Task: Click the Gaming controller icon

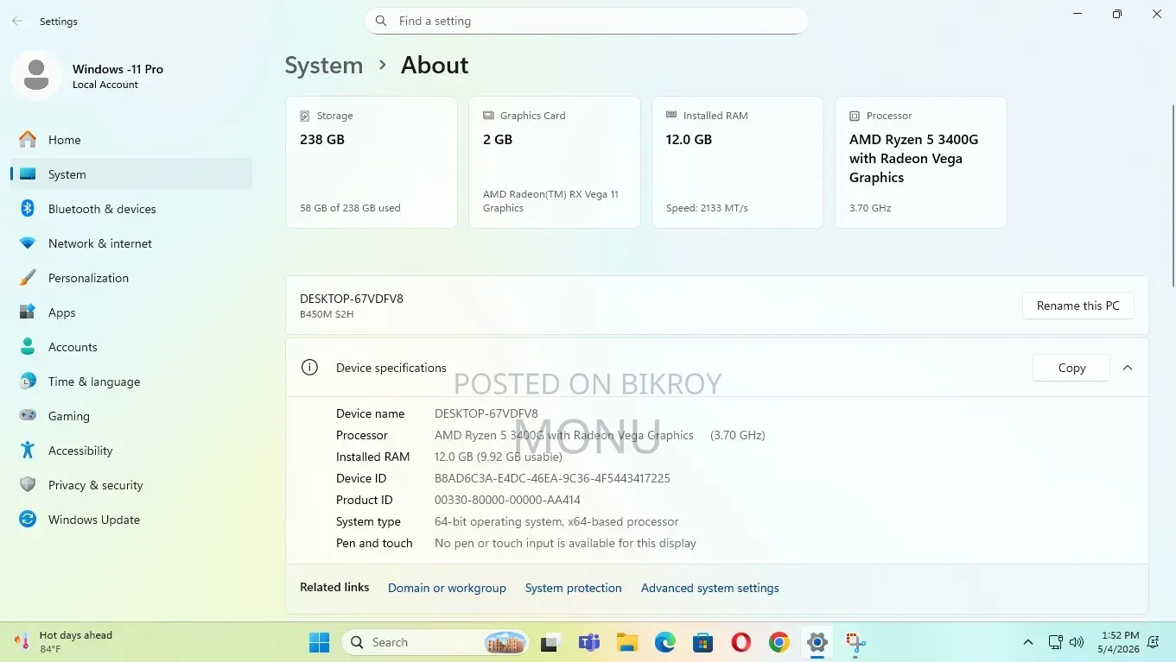Action: 28,416
